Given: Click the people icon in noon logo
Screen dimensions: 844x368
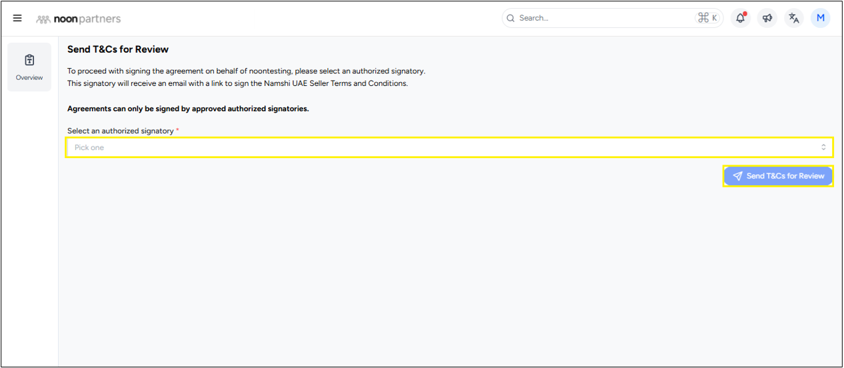Looking at the screenshot, I should pos(43,19).
